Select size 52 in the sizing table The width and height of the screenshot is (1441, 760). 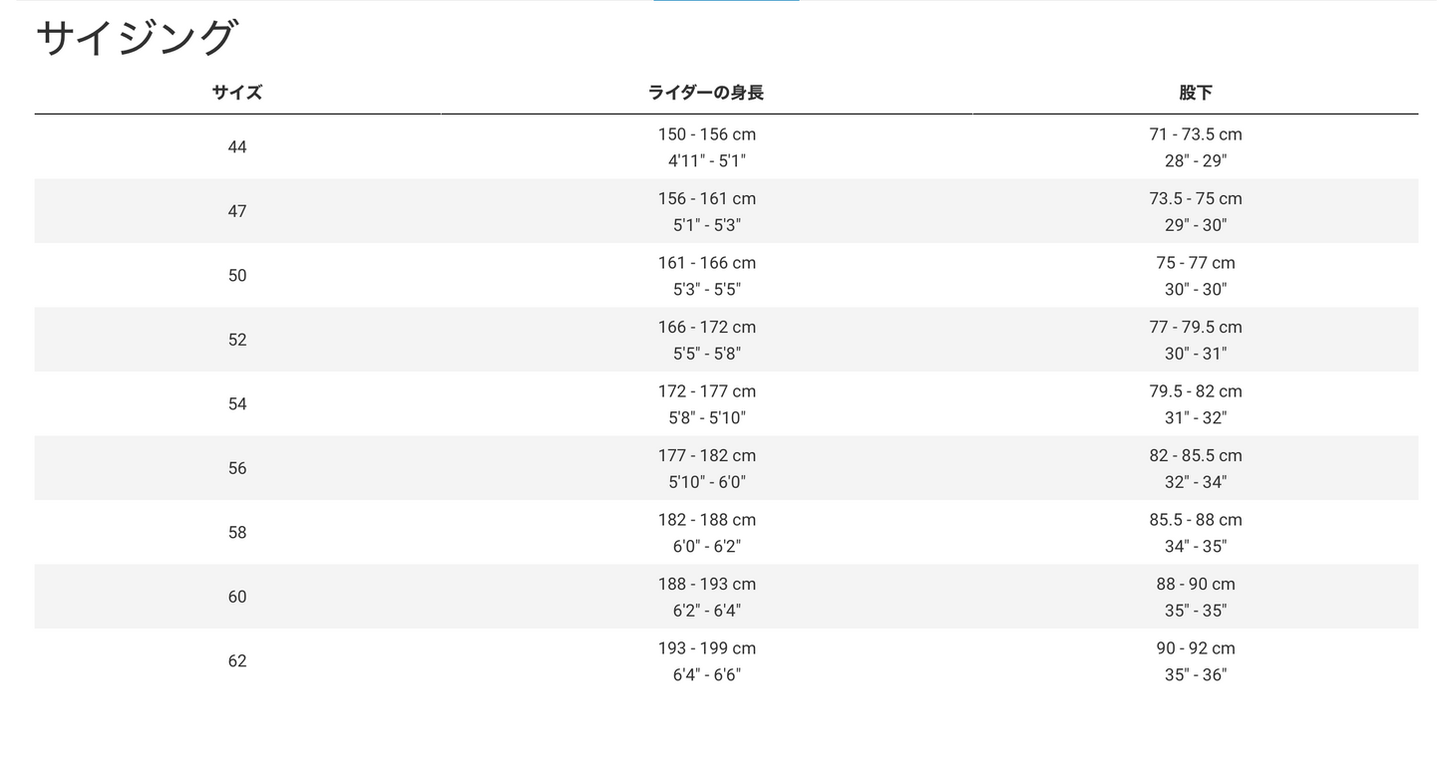coord(237,340)
